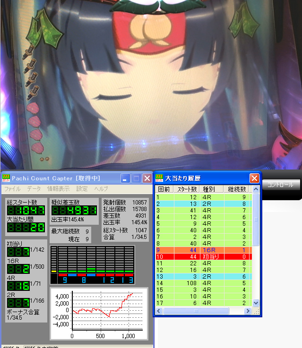Click the vertical scrollbar thumb in history
Screen dimensions: 302x348
click(256, 219)
